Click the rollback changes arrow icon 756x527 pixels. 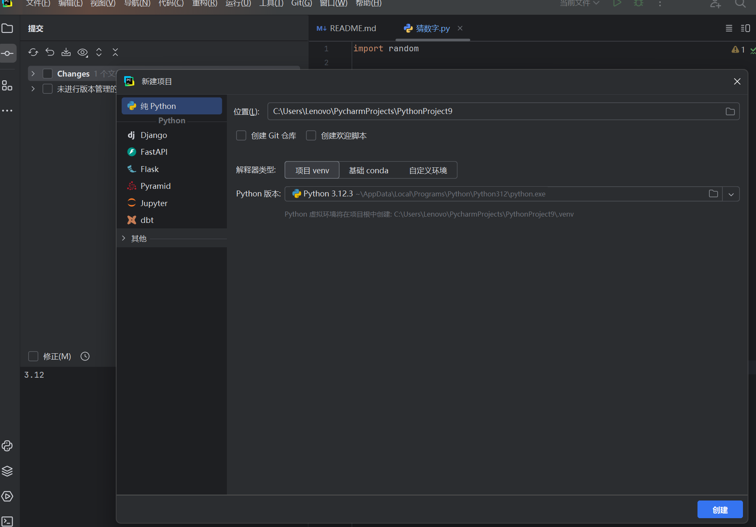(50, 52)
